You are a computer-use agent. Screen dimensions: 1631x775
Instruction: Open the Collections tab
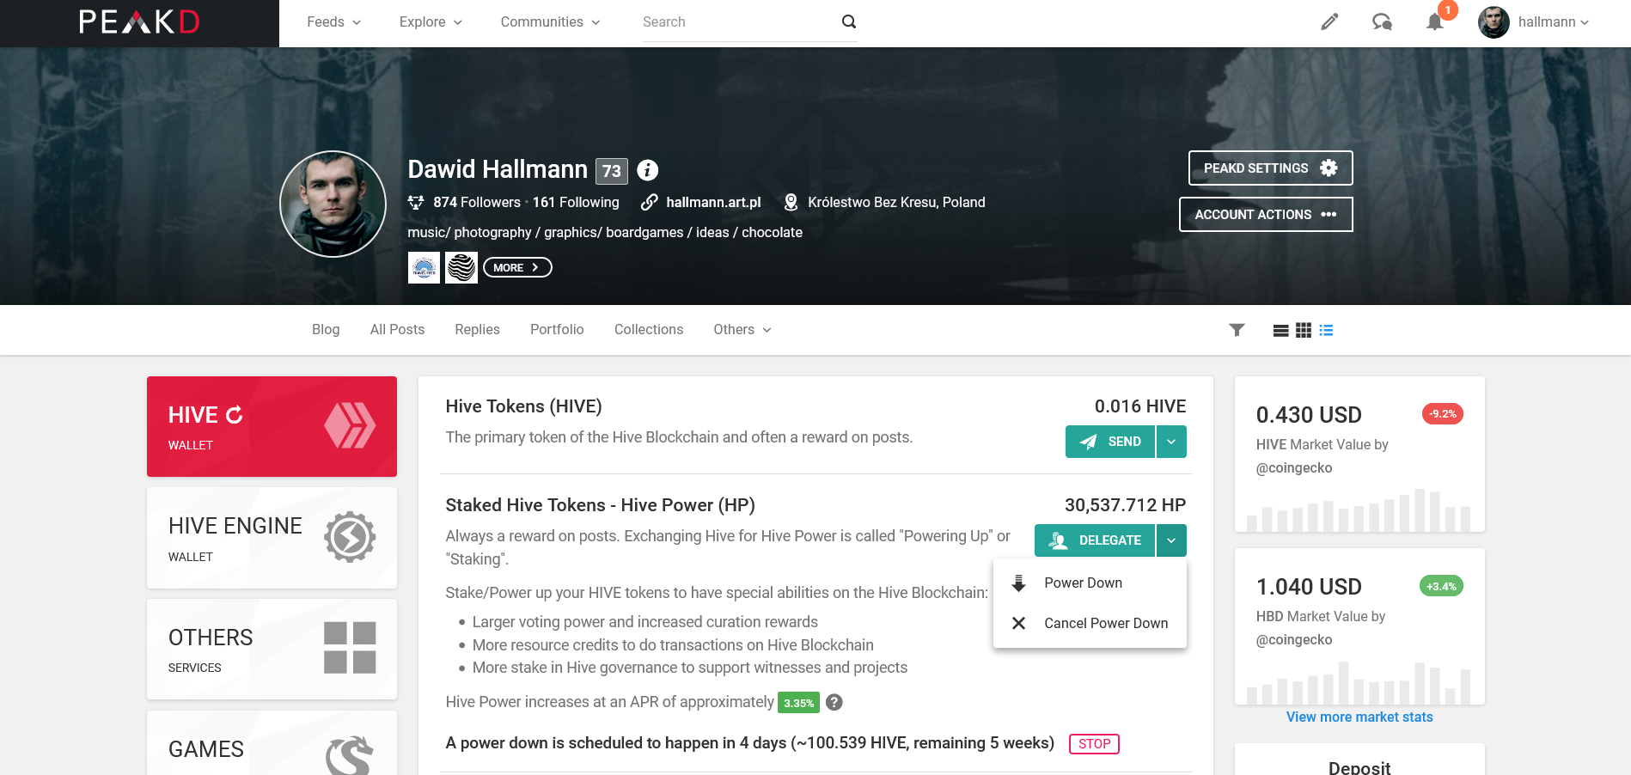coord(649,330)
